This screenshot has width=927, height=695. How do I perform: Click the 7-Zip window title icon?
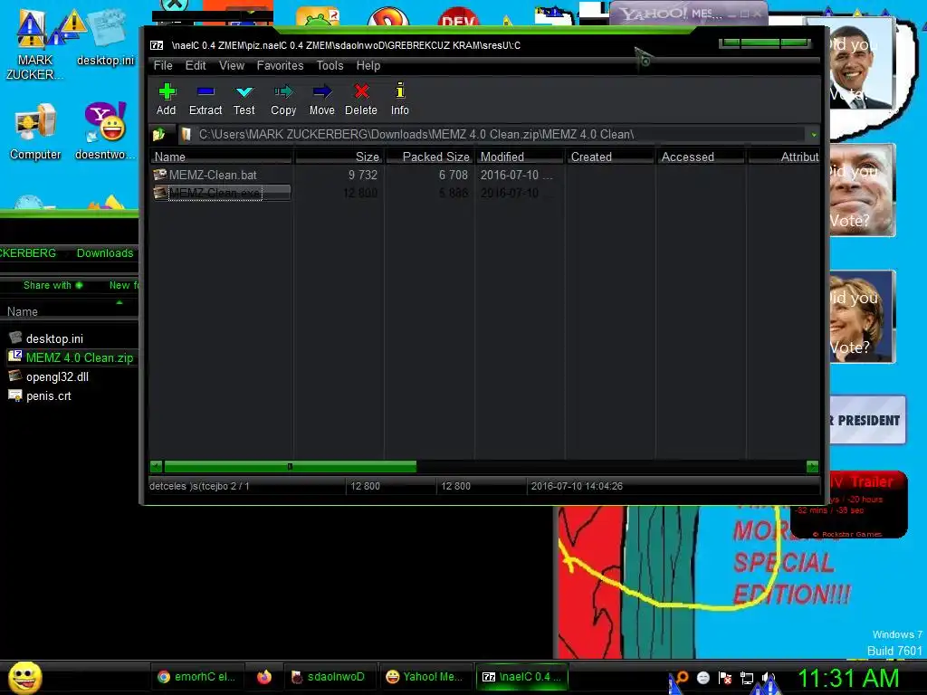(x=157, y=45)
